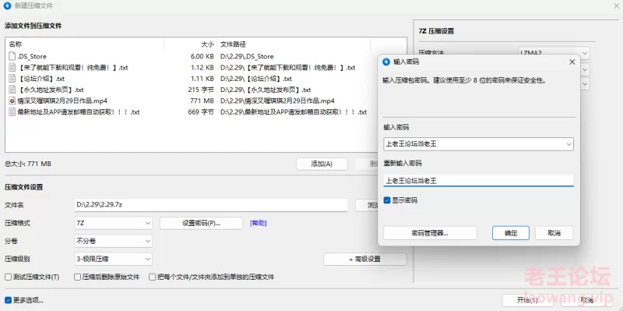Select the mp4 video file icon
This screenshot has width=623, height=311.
coord(12,101)
